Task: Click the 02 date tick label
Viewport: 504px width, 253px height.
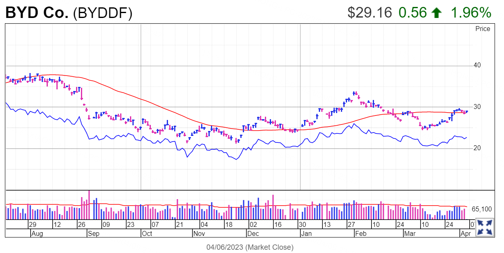Action: tap(253, 224)
